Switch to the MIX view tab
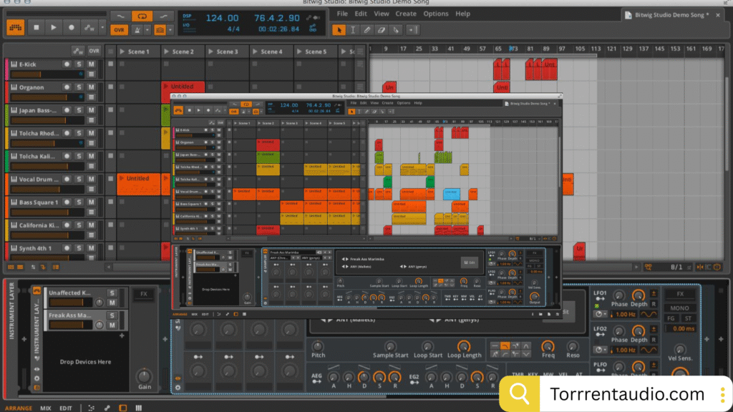This screenshot has width=733, height=412. coord(45,408)
